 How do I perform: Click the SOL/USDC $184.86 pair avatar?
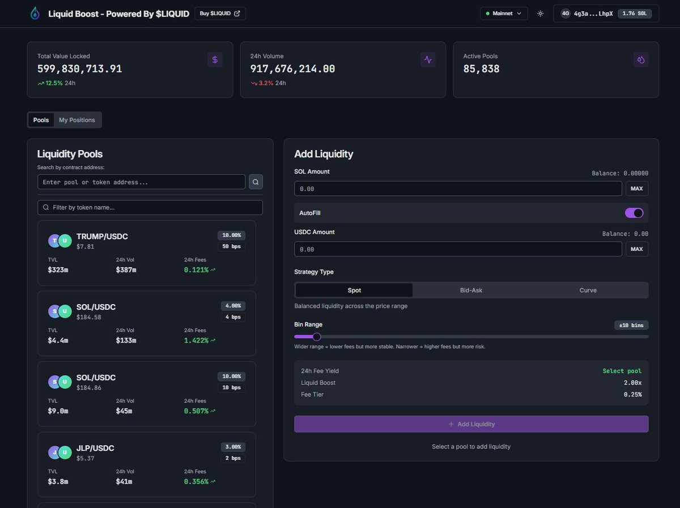tap(59, 382)
